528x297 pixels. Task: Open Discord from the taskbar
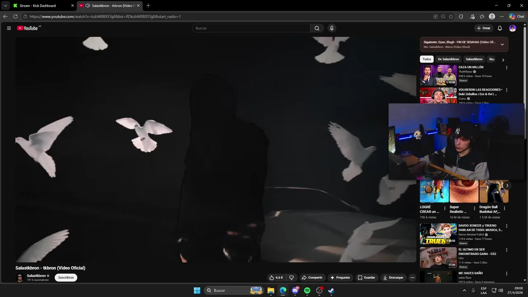click(x=295, y=290)
